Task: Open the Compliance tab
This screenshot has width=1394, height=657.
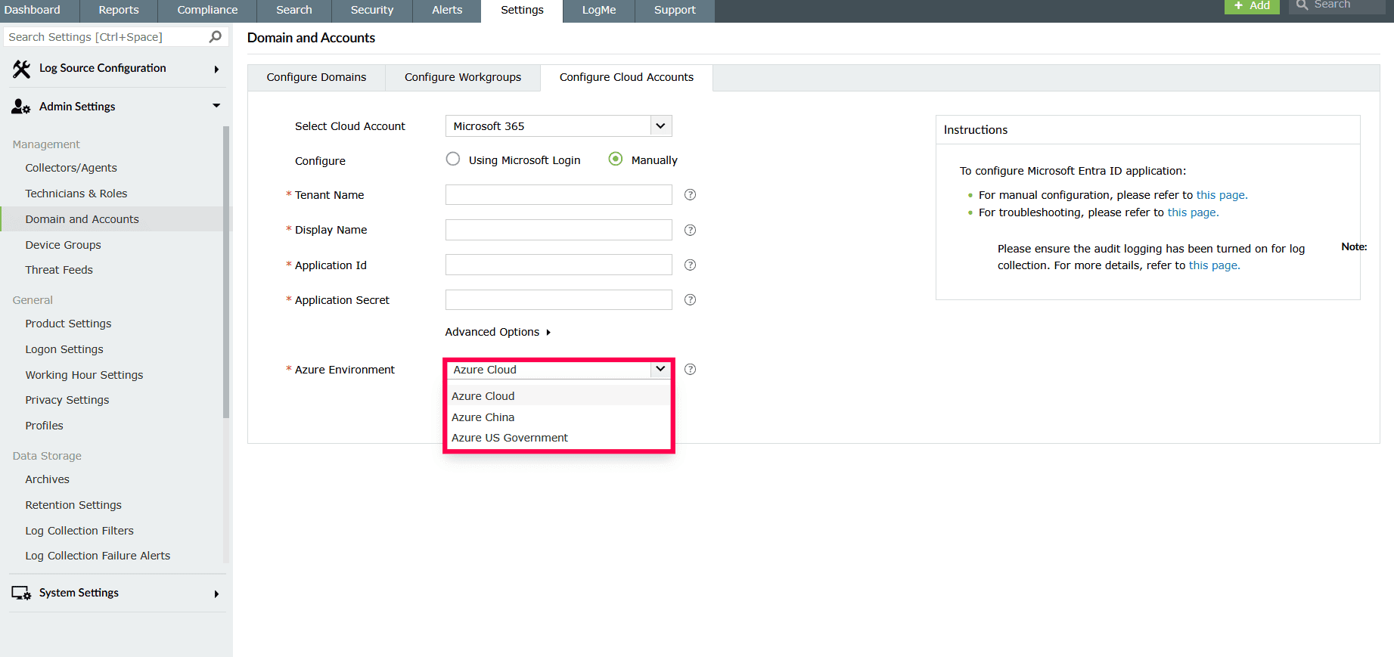Action: click(207, 11)
